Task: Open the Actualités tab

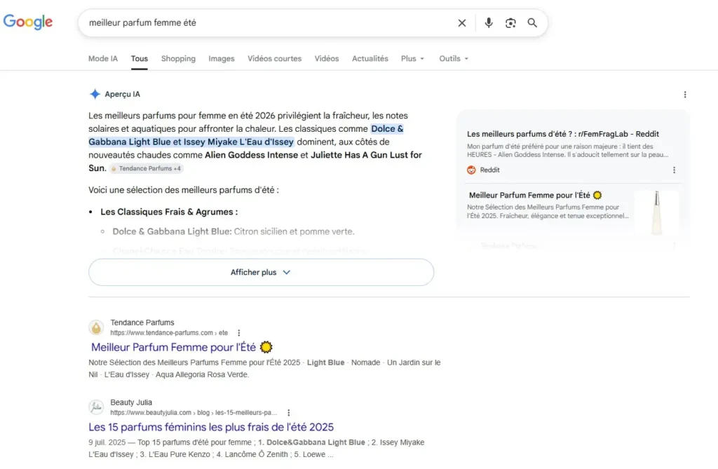Action: [x=370, y=59]
